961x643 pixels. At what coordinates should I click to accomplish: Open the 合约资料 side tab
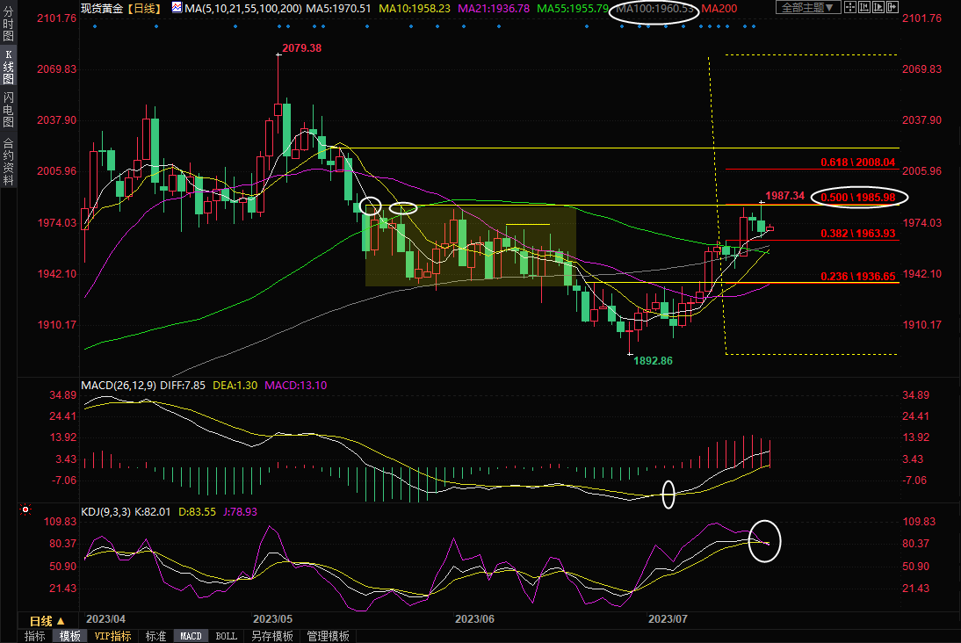point(9,161)
